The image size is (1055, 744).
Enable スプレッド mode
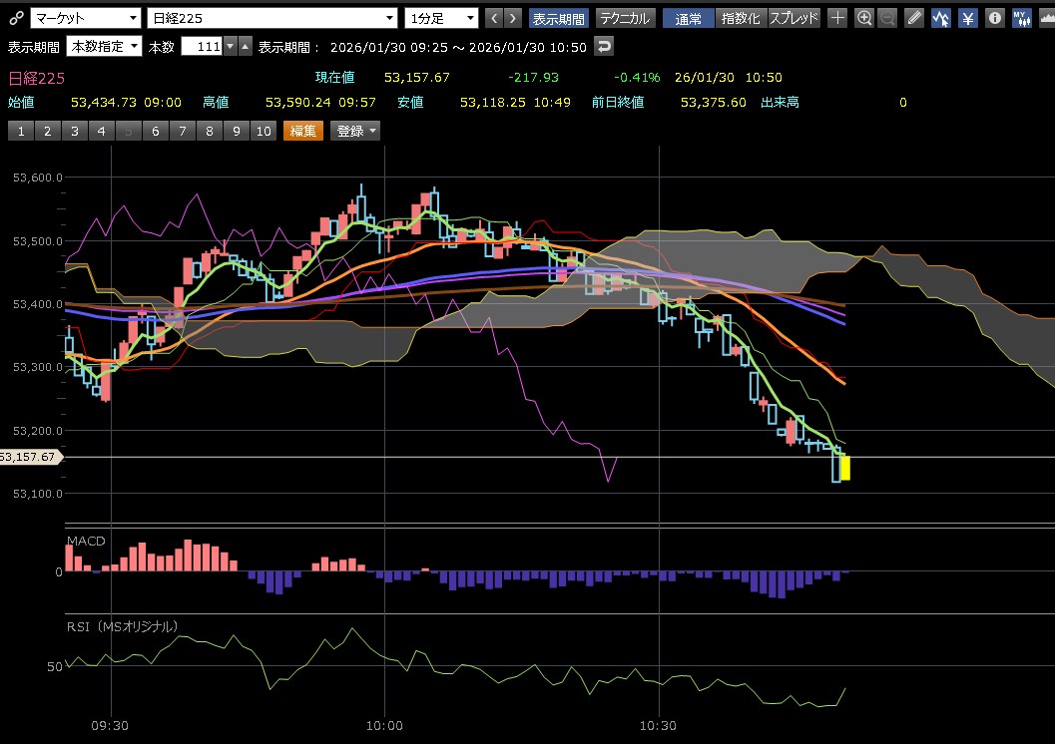pos(793,18)
